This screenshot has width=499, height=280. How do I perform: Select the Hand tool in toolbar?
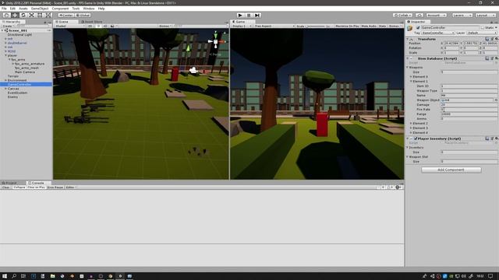tap(6, 15)
